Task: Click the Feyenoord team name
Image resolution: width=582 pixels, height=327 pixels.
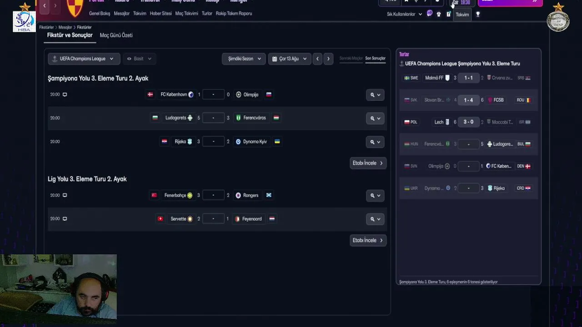Action: tap(252, 219)
